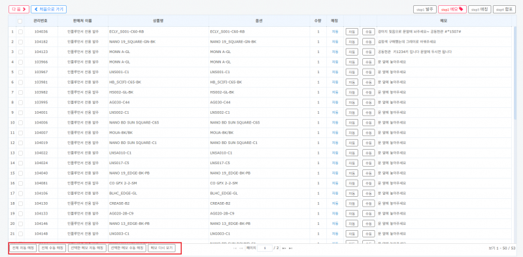
Task: Click 수동 button in row 103982
Action: tap(369, 92)
